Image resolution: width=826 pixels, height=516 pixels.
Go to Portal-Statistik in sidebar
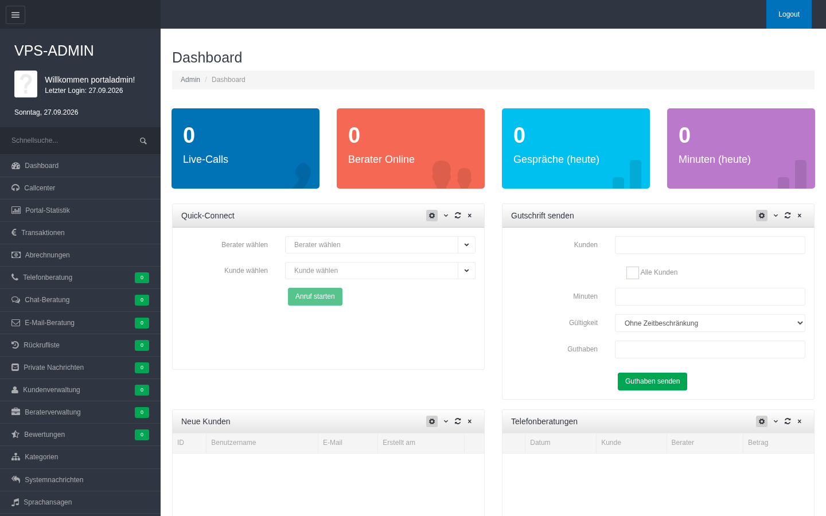(80, 210)
